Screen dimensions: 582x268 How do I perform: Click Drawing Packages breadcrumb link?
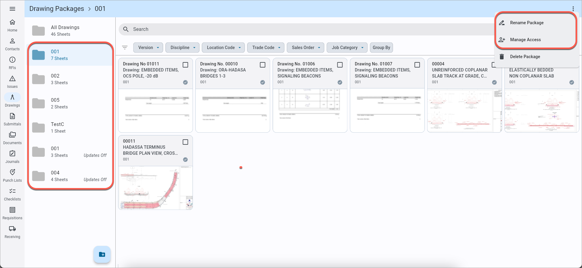pyautogui.click(x=57, y=9)
